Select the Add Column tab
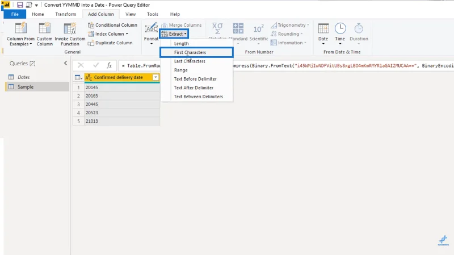454x255 pixels. (x=101, y=14)
